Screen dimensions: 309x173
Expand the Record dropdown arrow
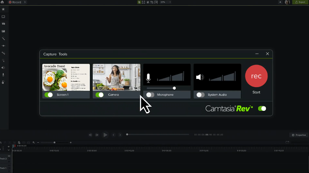pos(25,2)
